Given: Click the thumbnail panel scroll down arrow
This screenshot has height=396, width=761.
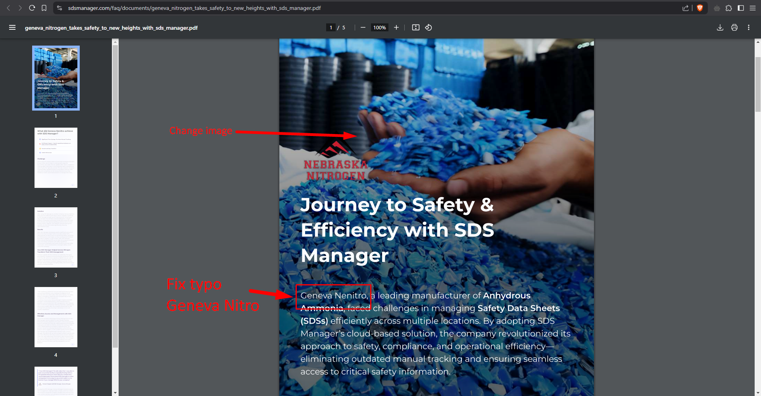Looking at the screenshot, I should [115, 392].
